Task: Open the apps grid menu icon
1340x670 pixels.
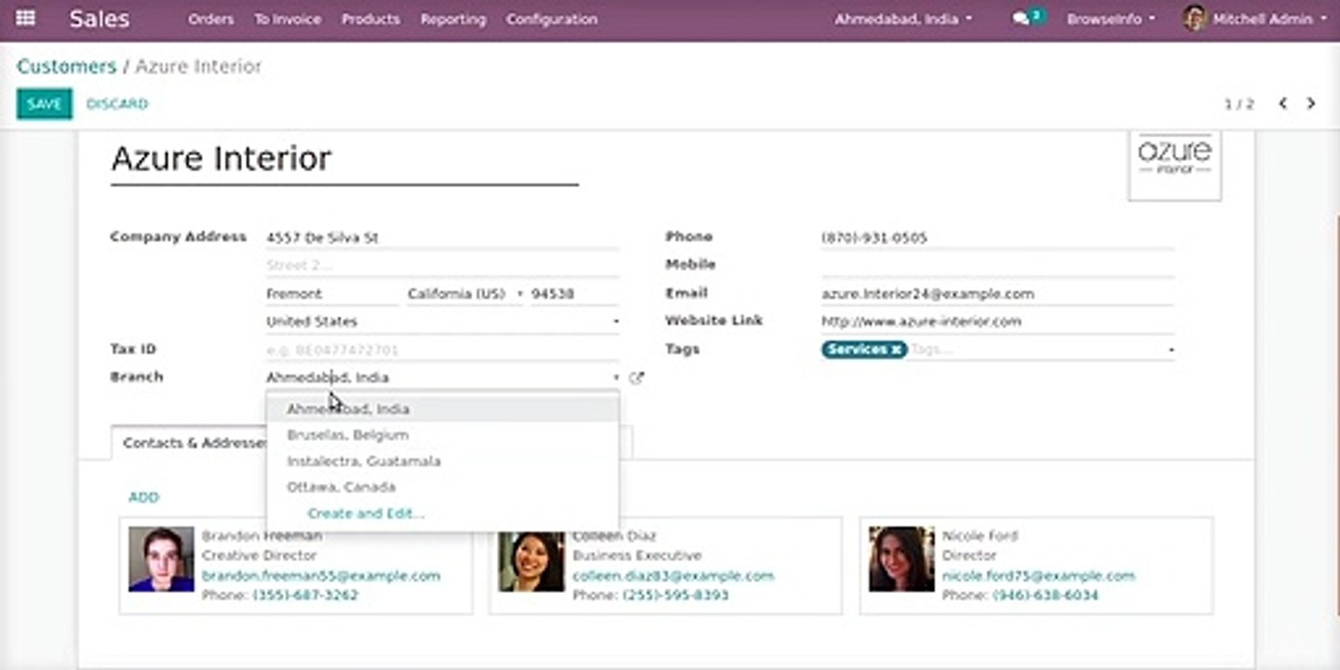Action: (x=26, y=18)
